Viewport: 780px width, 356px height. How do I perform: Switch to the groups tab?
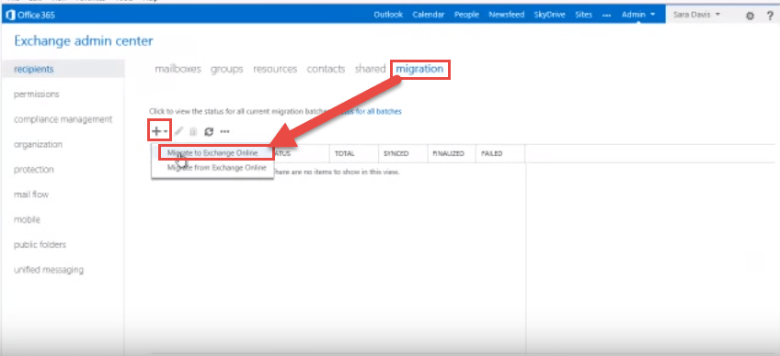pyautogui.click(x=227, y=69)
